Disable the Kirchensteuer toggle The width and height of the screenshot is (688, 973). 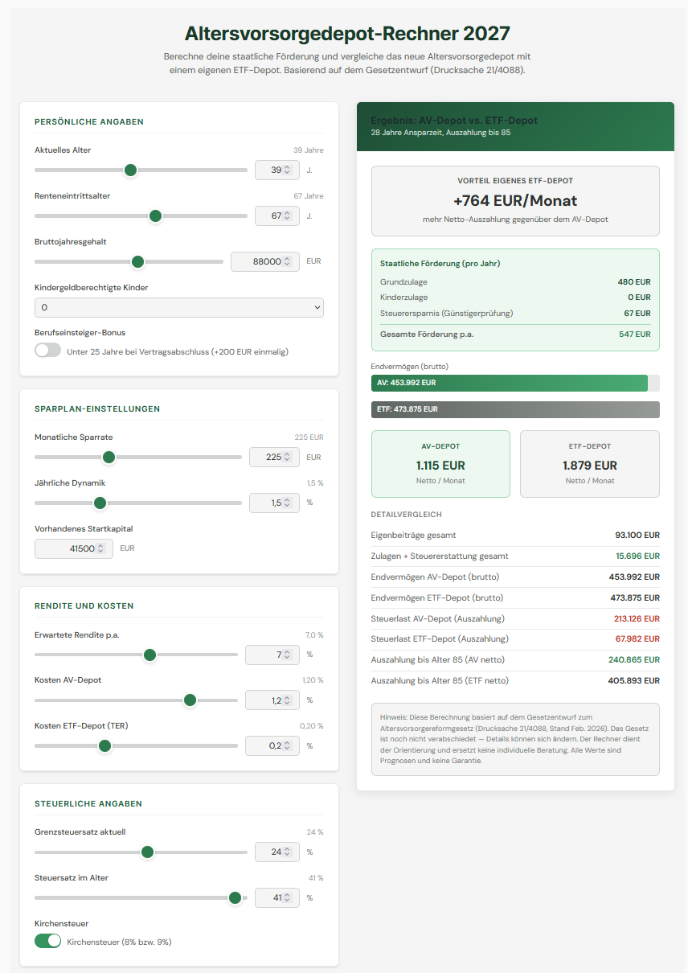(47, 941)
